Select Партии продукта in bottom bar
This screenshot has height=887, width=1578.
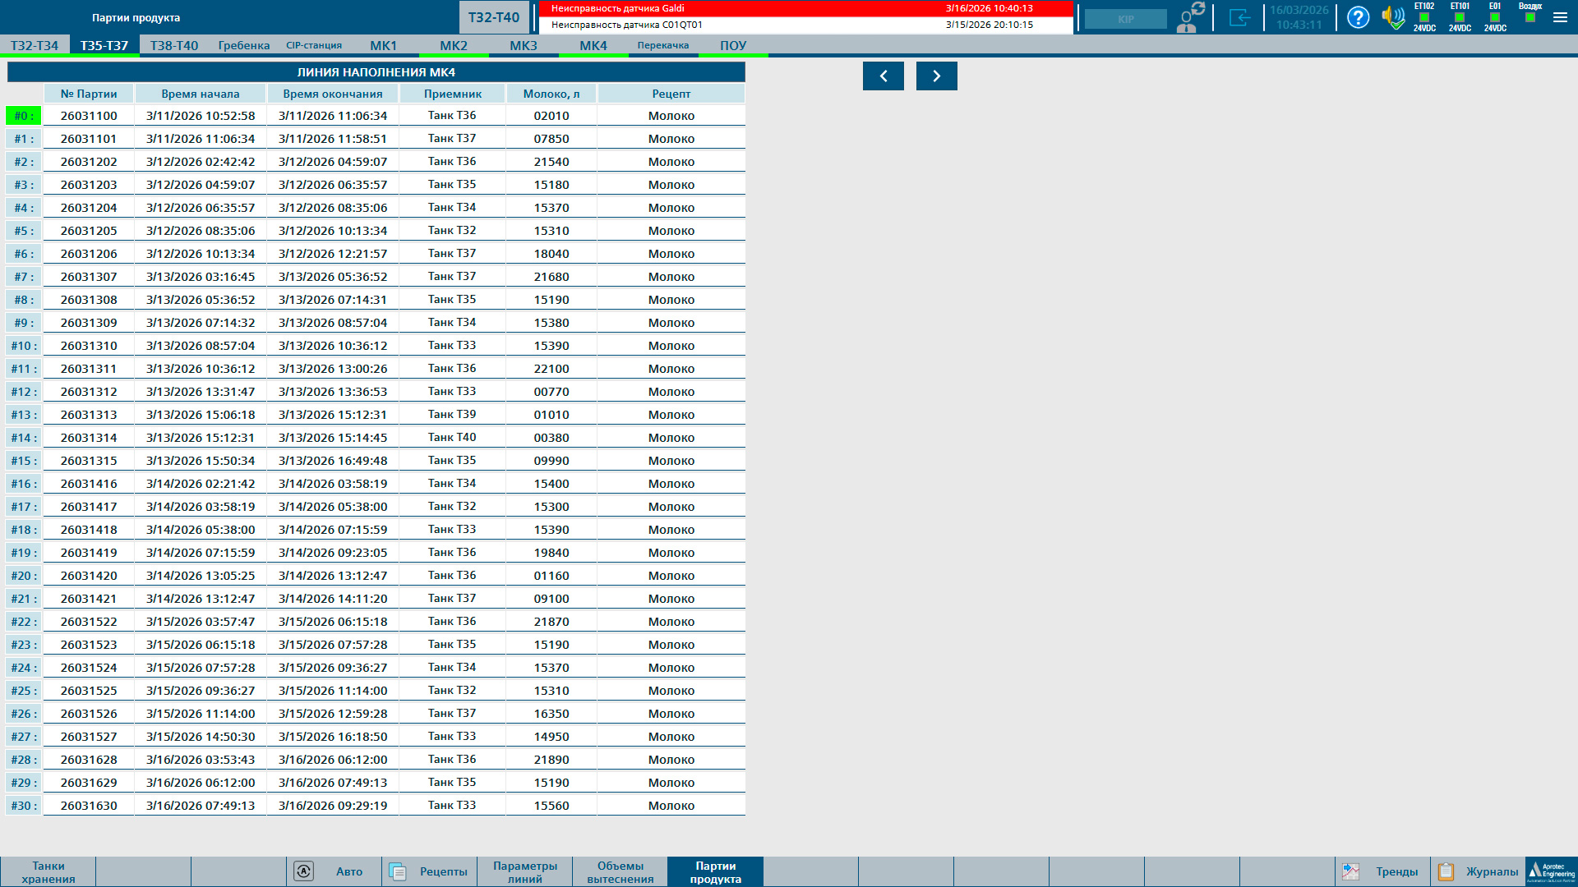tap(716, 871)
